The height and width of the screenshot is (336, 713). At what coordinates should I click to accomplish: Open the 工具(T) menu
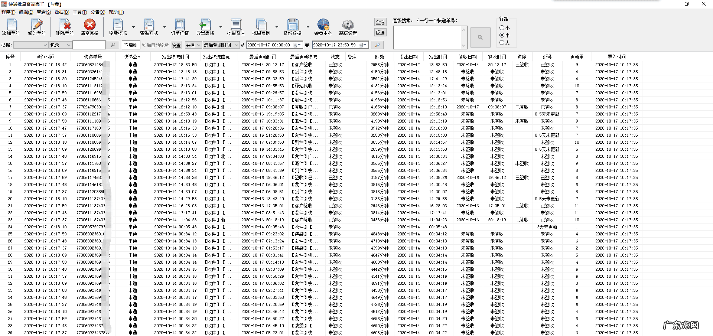click(80, 12)
